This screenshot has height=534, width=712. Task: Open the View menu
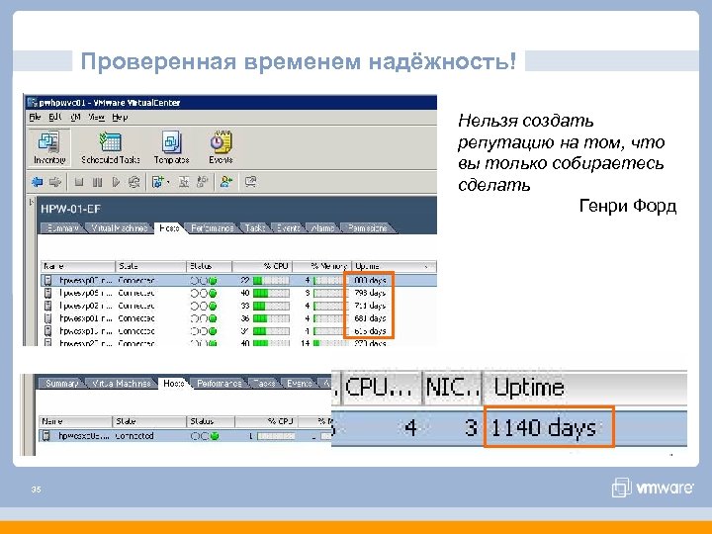point(96,117)
